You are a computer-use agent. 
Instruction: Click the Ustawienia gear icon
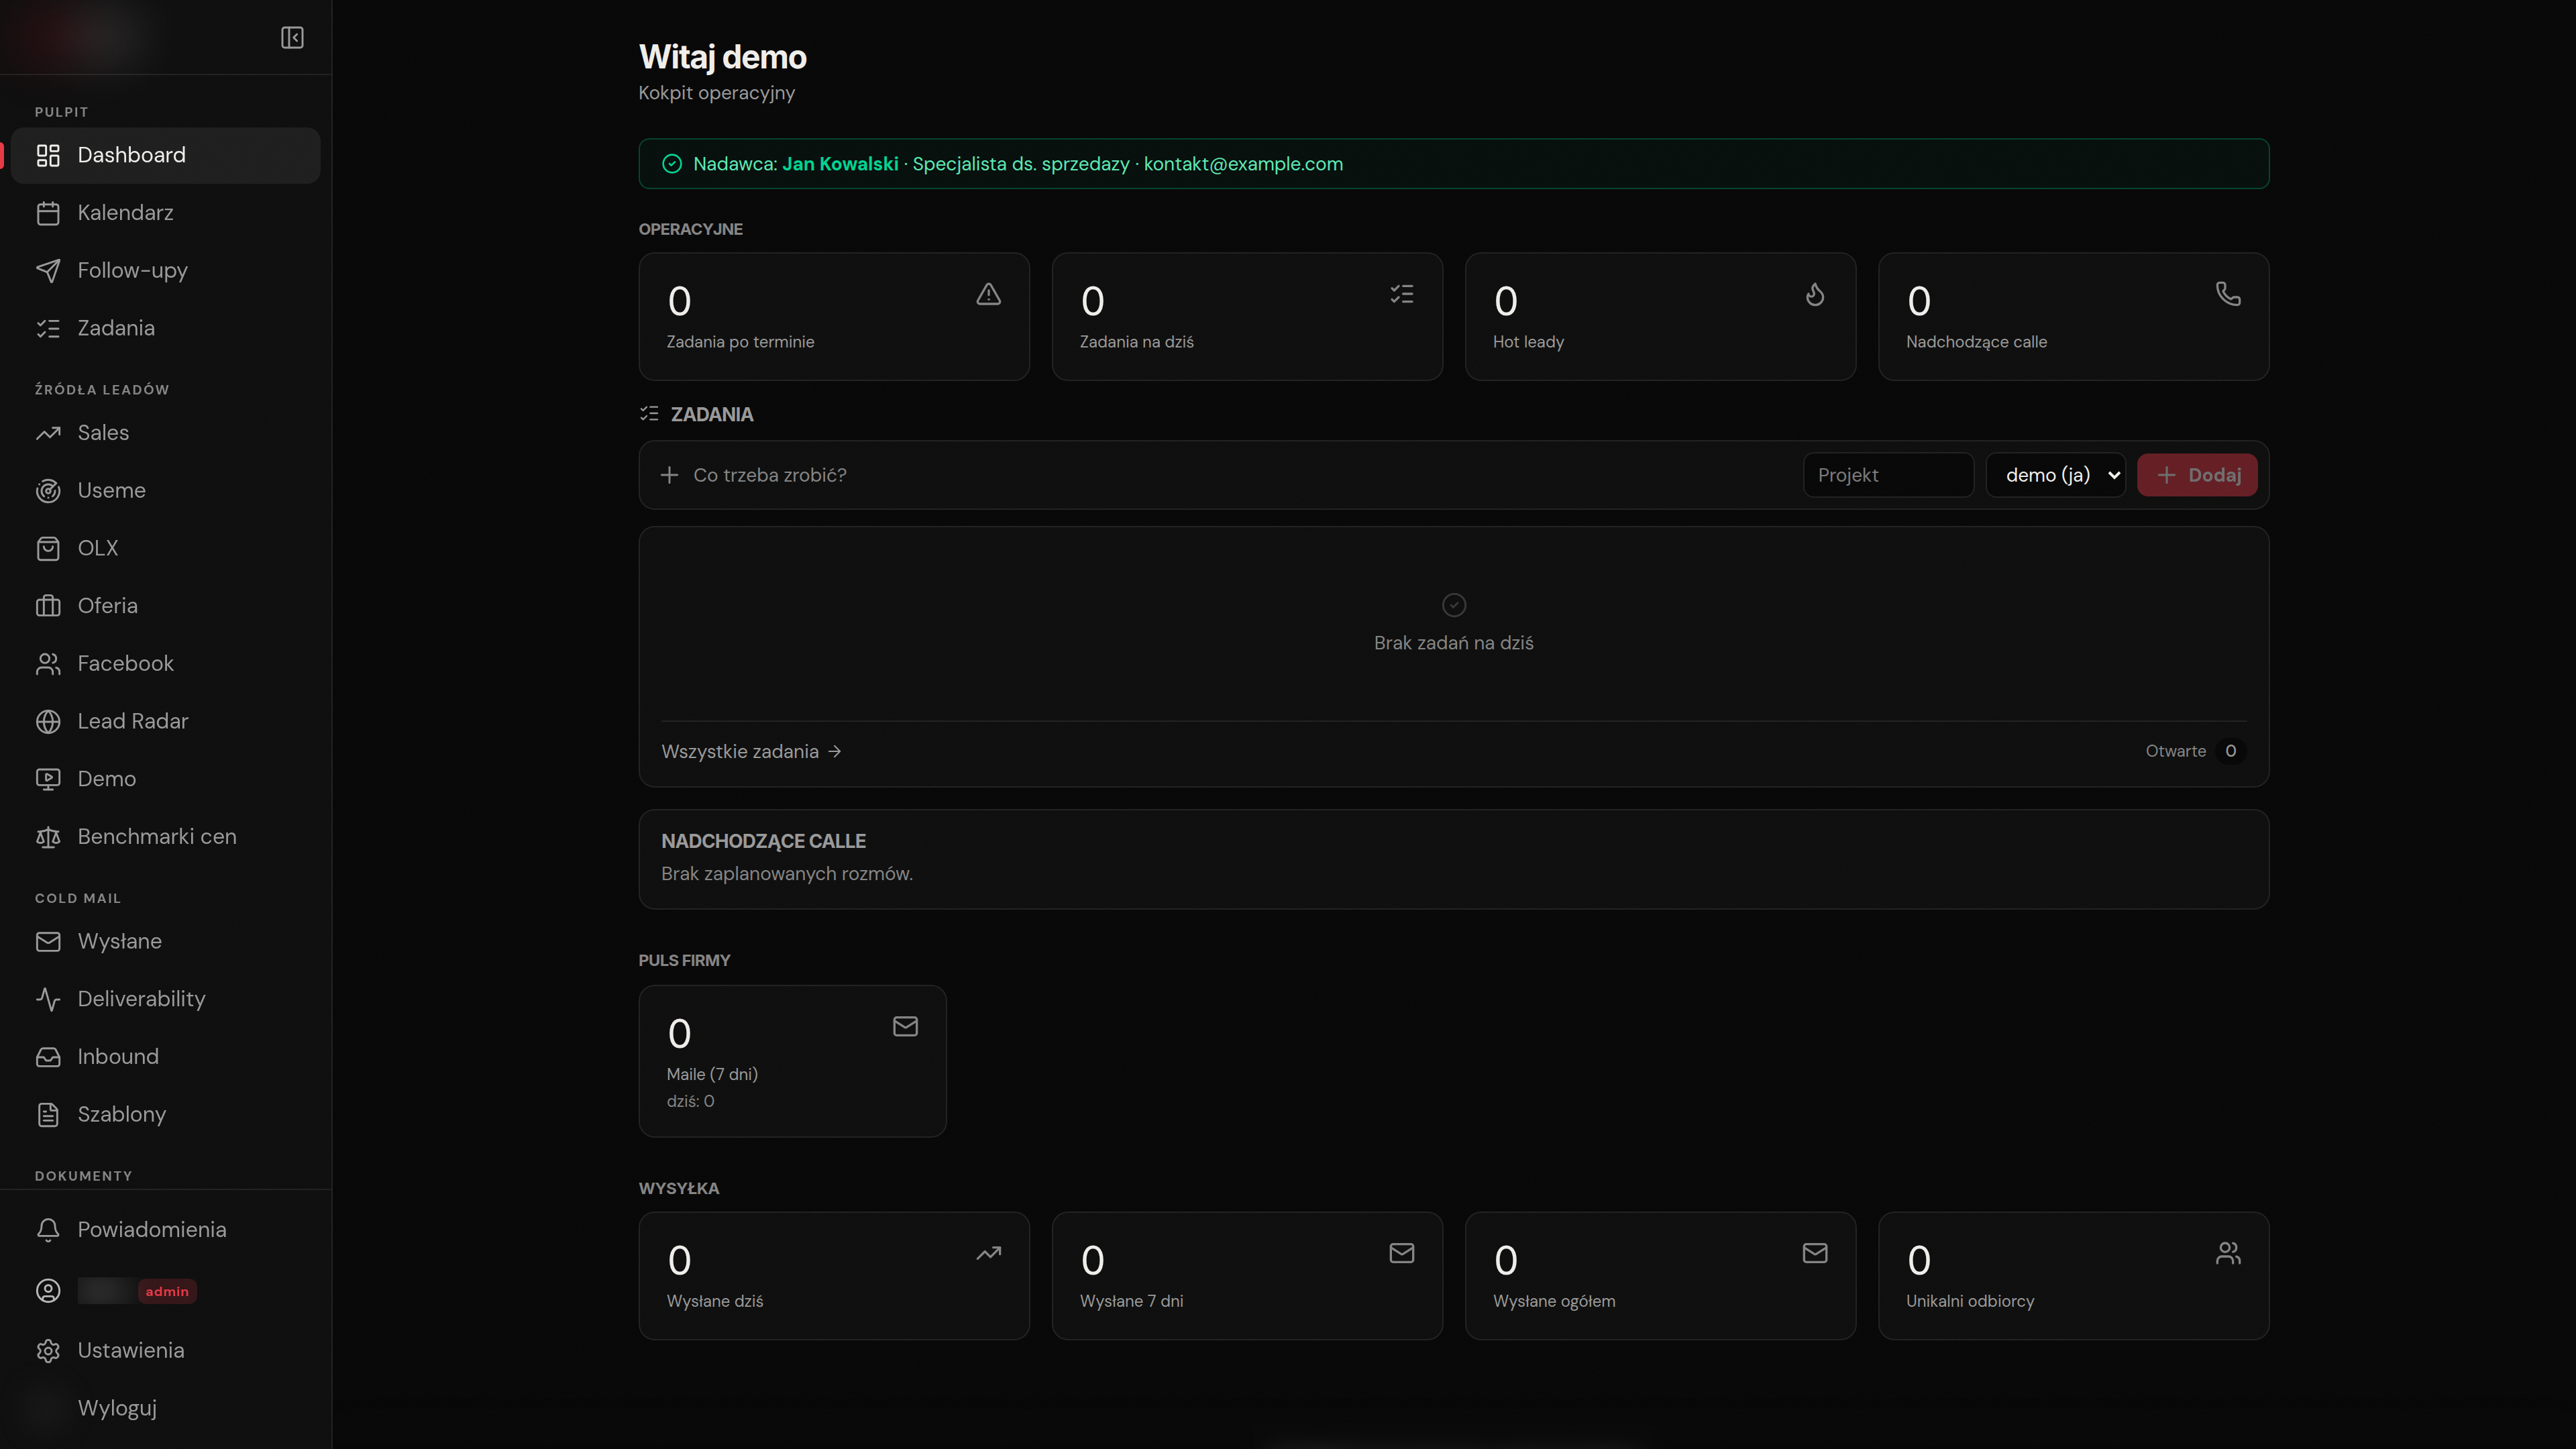pyautogui.click(x=48, y=1351)
